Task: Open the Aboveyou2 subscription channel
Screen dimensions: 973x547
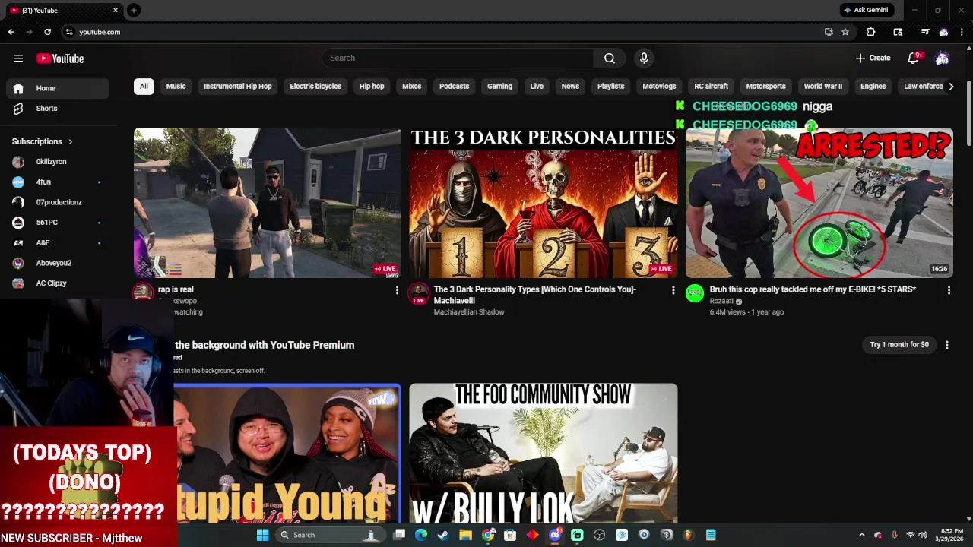Action: (58, 263)
